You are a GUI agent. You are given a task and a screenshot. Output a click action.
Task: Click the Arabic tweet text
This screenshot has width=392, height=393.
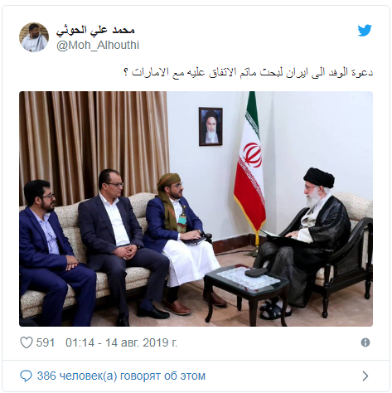point(248,72)
